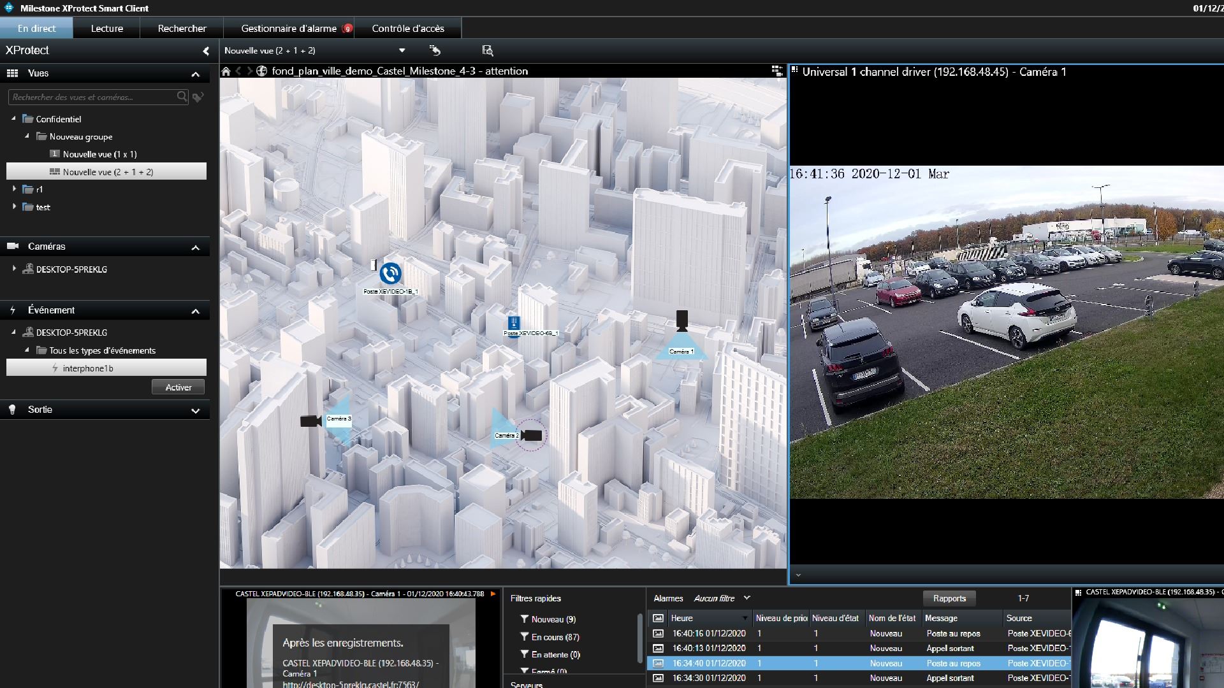Open the Poste XEVIDEO-1B_1 intercom call icon on the map

coord(390,273)
